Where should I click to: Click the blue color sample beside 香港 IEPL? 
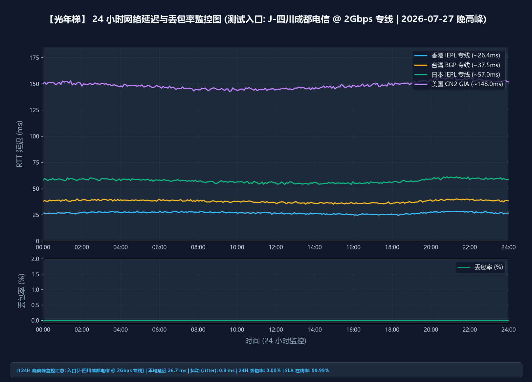point(421,55)
